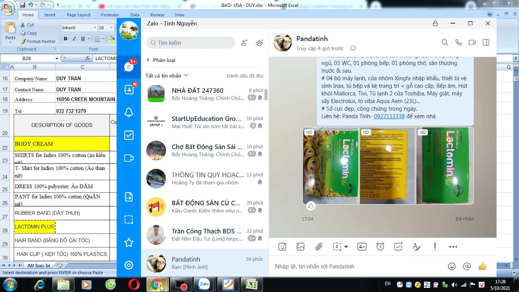Open phone number link 0922111338

pos(389,116)
